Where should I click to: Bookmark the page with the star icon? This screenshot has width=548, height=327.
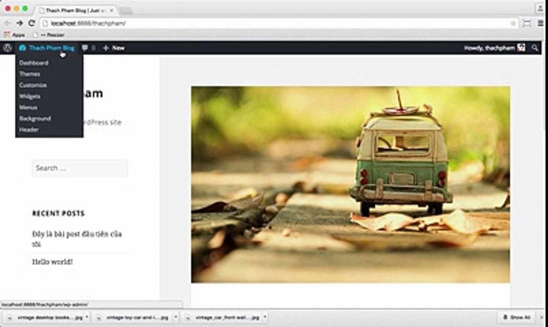[x=513, y=23]
